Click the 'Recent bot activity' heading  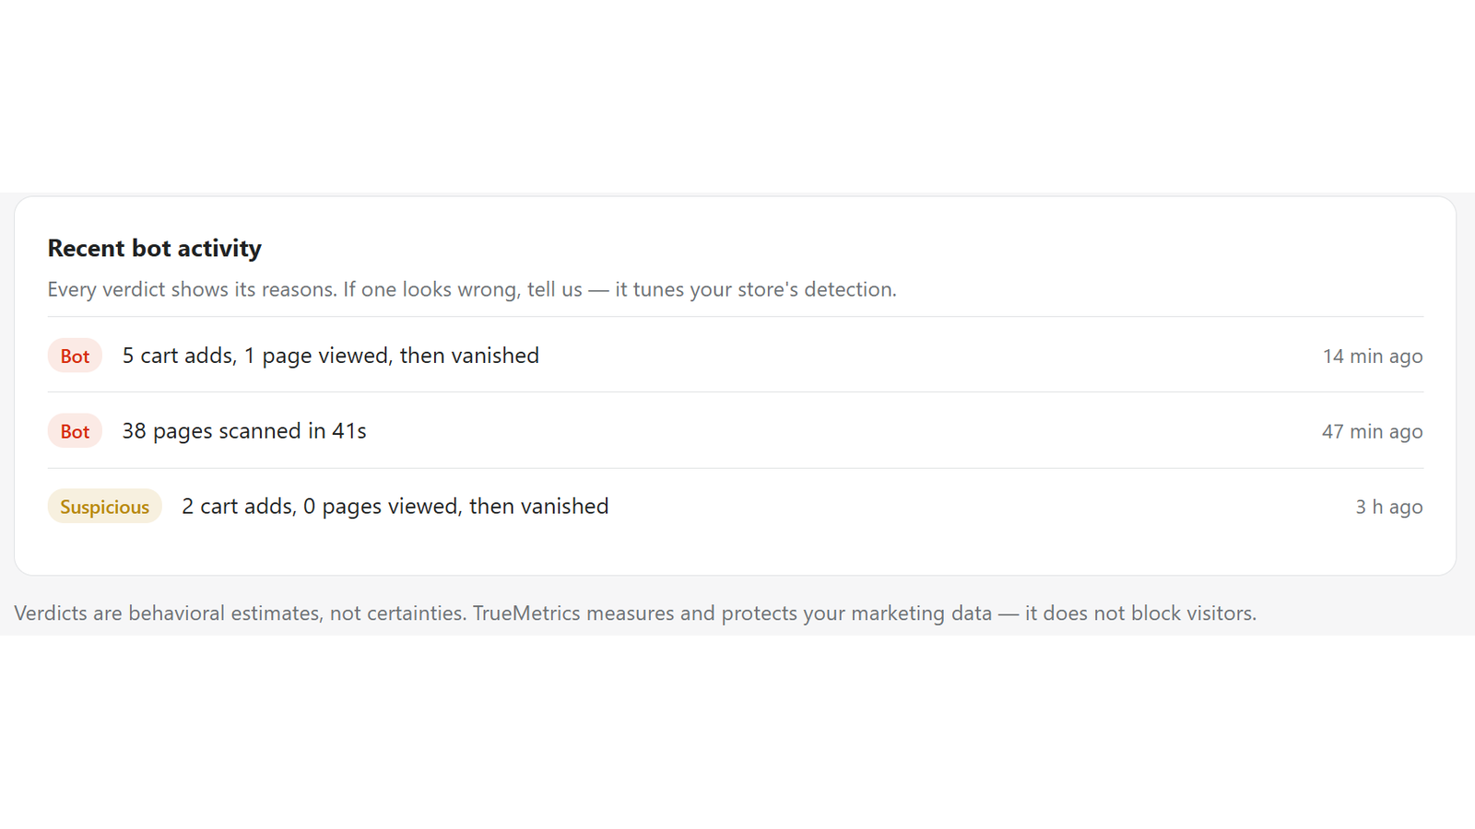pos(155,249)
